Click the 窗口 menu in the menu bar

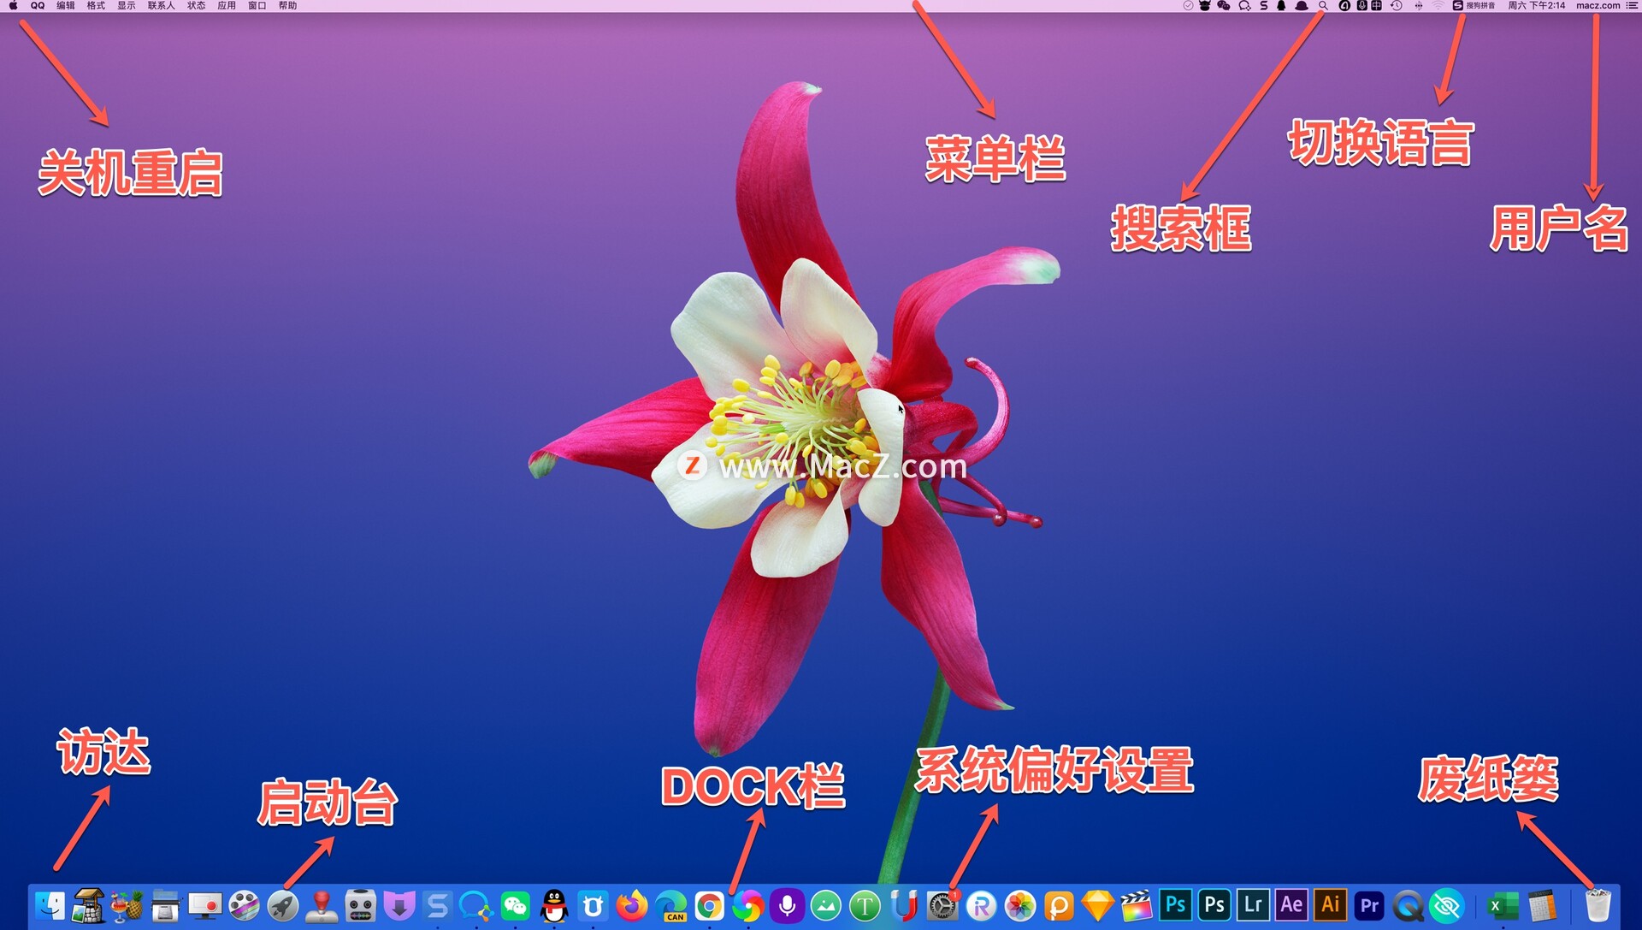coord(257,6)
